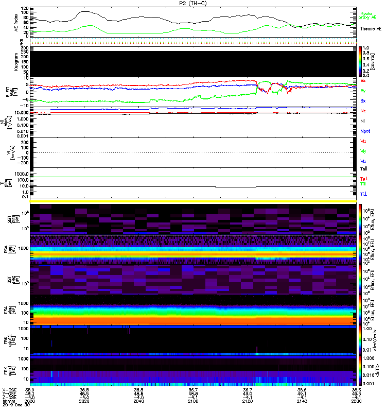Click the "2140" time tick label
The height and width of the screenshot is (412, 386).
pyautogui.click(x=302, y=401)
